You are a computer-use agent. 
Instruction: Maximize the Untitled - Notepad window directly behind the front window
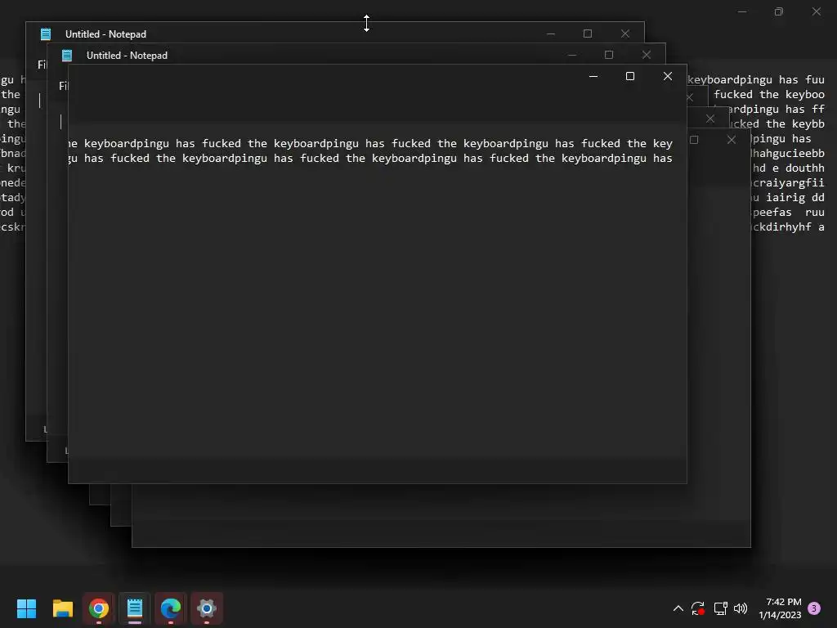[608, 55]
